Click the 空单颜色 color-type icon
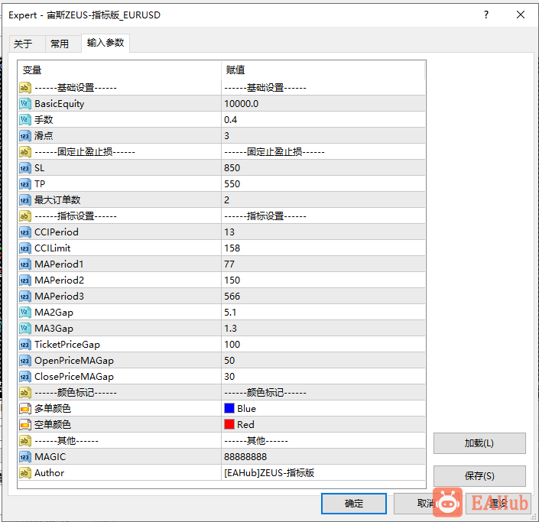The image size is (539, 522). pyautogui.click(x=25, y=425)
